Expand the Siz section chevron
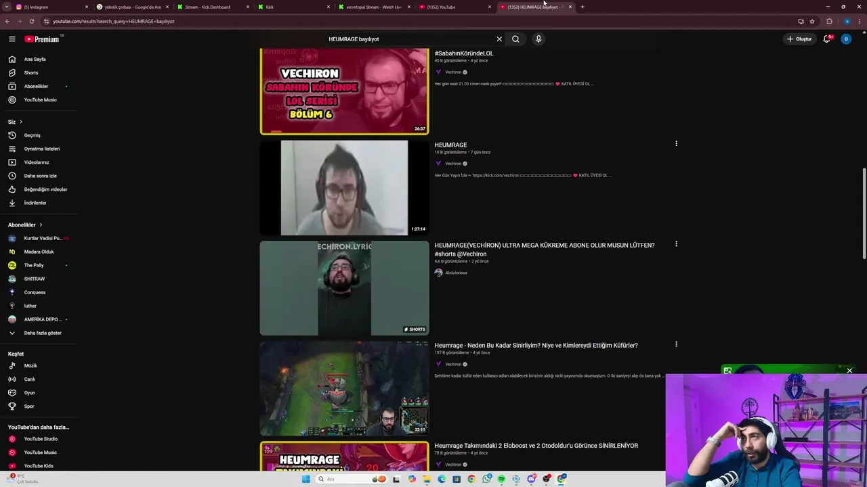The image size is (867, 487). click(21, 122)
